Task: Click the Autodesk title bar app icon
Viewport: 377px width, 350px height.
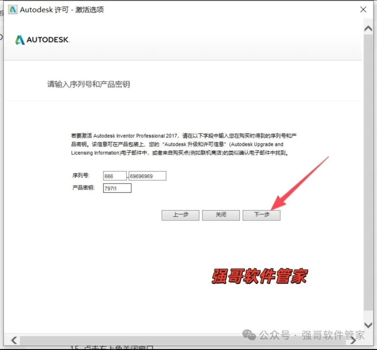Action: pos(13,10)
